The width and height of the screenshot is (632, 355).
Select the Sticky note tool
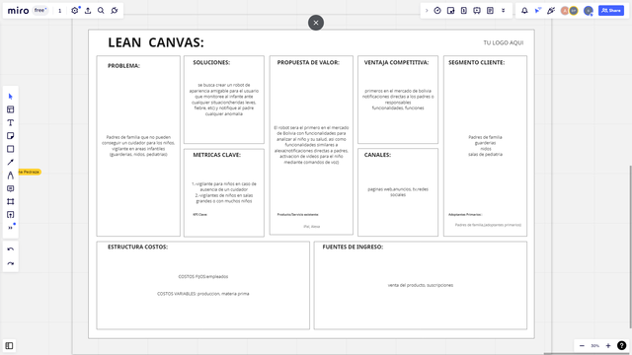coord(11,136)
